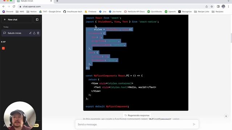
Task: Click Regenerate response
Action: coord(137,116)
